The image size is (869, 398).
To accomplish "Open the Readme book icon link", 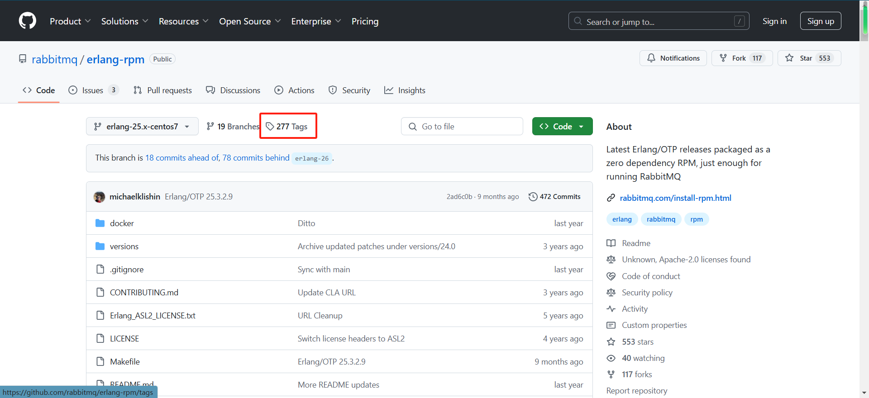I will (x=611, y=243).
